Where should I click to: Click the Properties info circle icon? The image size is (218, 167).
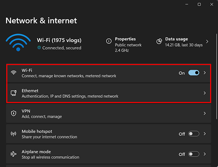pos(109,41)
